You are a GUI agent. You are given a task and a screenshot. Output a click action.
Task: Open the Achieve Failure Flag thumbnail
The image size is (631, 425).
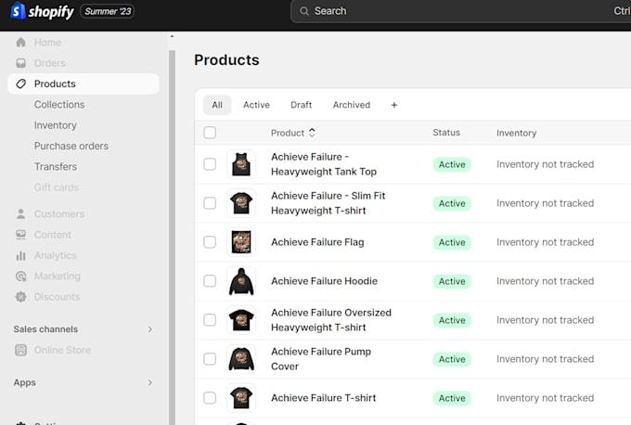(x=241, y=242)
